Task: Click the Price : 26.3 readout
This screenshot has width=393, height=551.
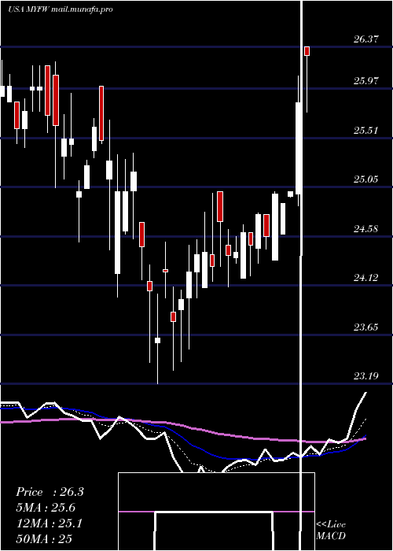Action: pyautogui.click(x=50, y=492)
